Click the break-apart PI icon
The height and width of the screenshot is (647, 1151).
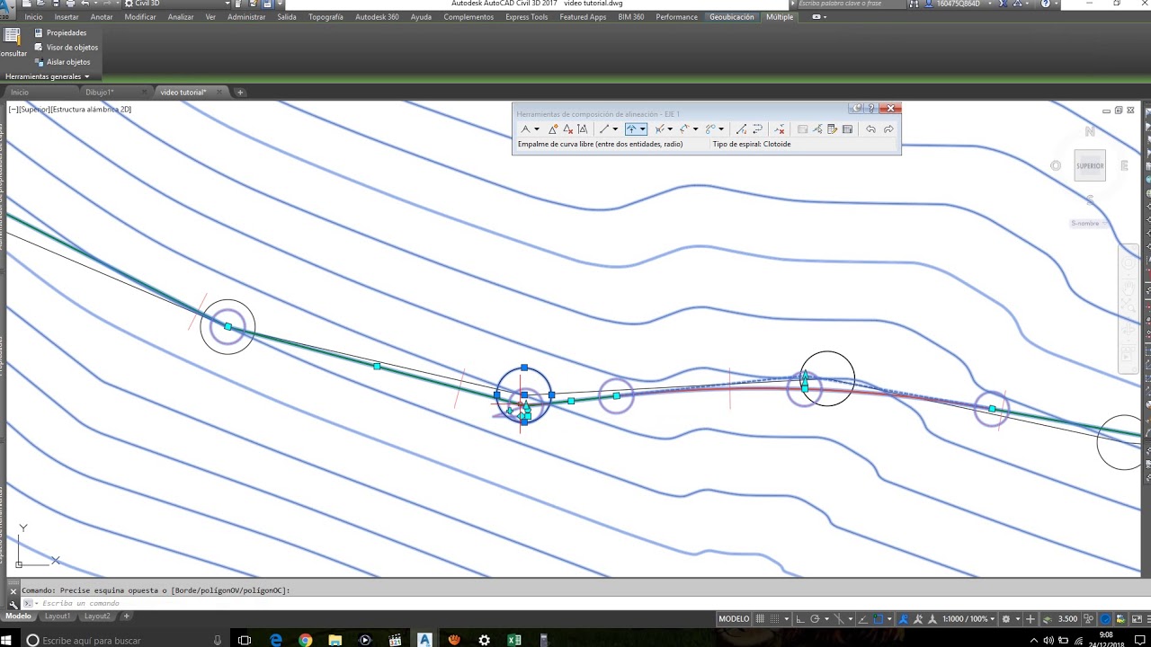(583, 129)
